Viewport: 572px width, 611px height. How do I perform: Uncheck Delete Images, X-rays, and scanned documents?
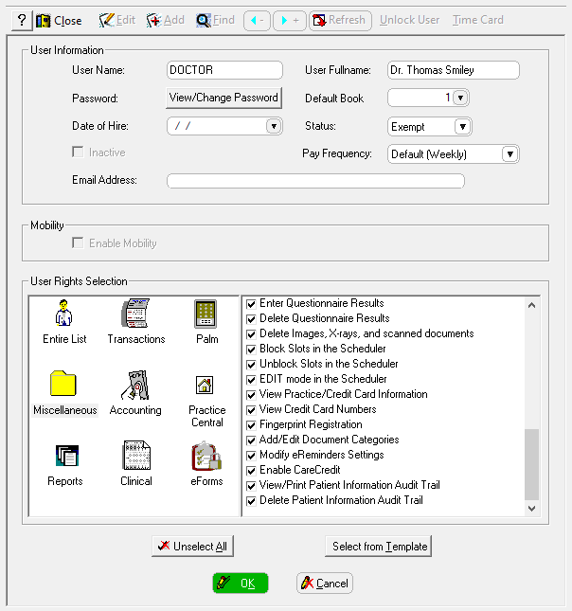pyautogui.click(x=251, y=334)
